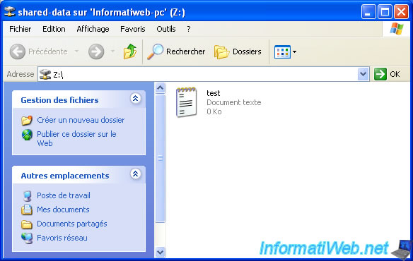Screen dimensions: 413x261
Task: Expand the address bar dropdown
Action: point(363,74)
